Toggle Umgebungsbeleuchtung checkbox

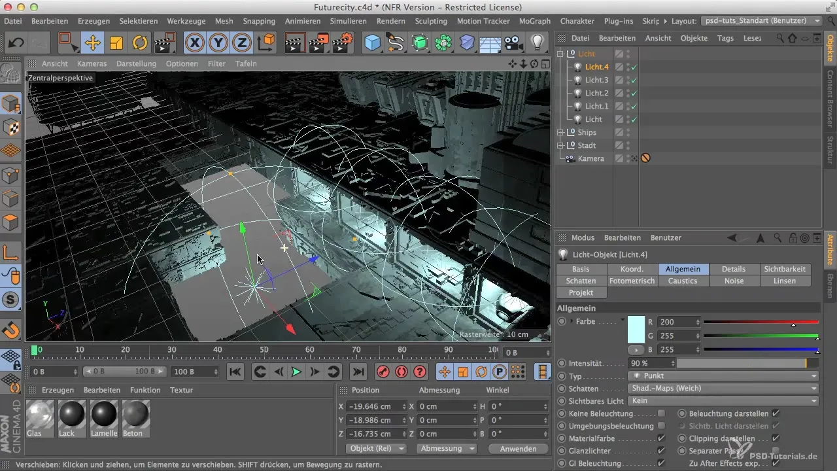click(661, 426)
